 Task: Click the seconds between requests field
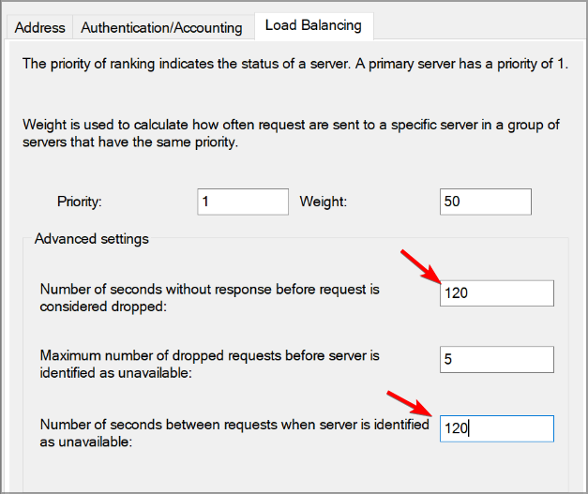(497, 428)
